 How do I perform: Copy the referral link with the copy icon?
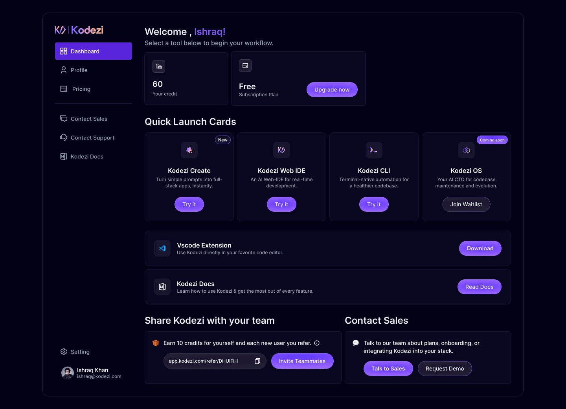tap(257, 361)
